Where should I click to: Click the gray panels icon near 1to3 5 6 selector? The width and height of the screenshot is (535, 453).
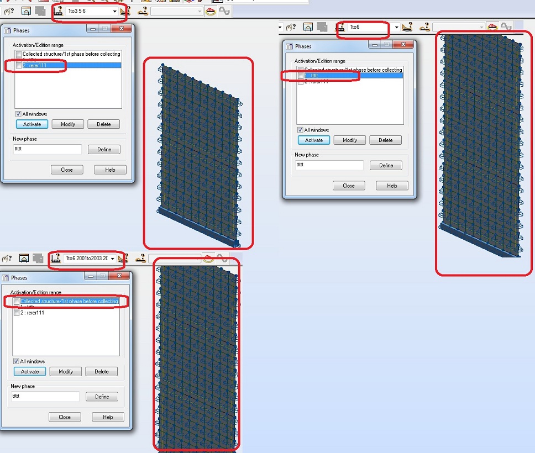pos(40,11)
